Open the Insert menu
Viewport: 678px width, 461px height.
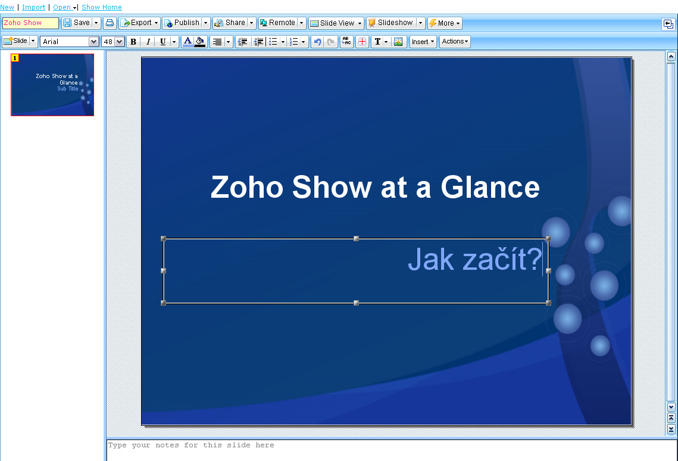point(423,42)
